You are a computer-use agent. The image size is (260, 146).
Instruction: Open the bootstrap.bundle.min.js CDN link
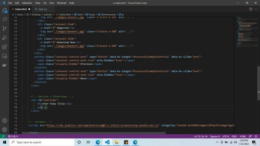click(102, 125)
